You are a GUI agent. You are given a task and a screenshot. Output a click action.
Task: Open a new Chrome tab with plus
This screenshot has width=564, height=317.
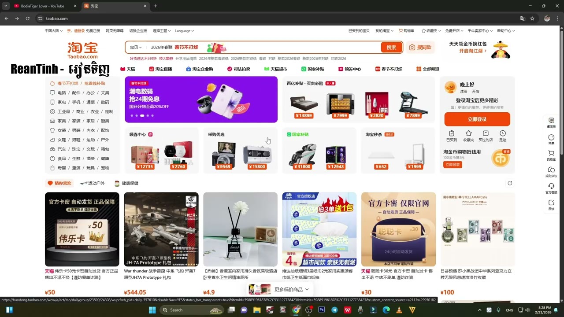pyautogui.click(x=156, y=6)
